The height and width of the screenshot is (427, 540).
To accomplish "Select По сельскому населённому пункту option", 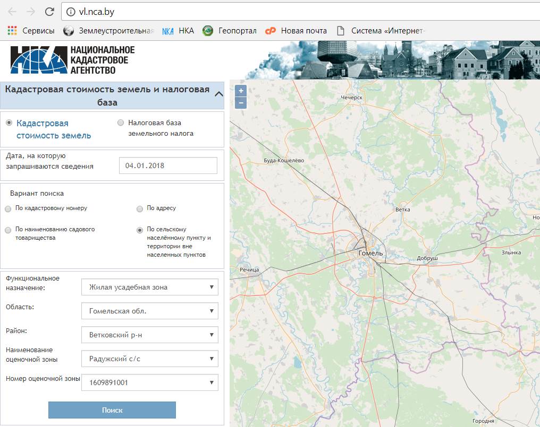I will pos(140,230).
